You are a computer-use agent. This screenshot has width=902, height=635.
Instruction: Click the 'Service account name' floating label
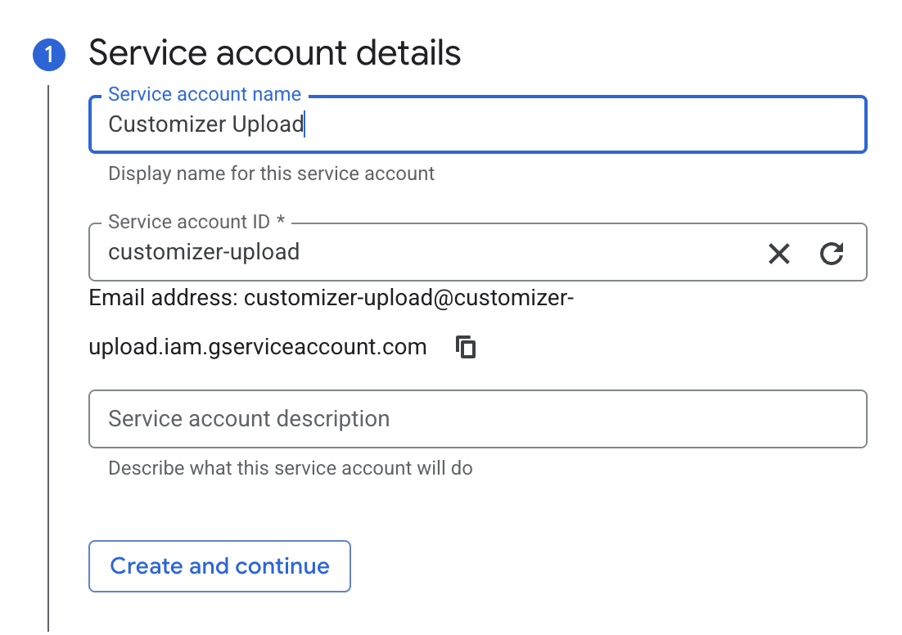[x=205, y=94]
